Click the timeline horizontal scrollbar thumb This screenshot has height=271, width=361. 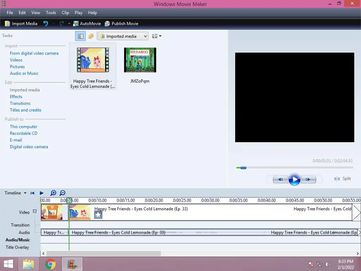tap(104, 253)
